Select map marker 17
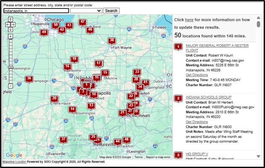Screen dimensions: 265x168 [x=98, y=63]
